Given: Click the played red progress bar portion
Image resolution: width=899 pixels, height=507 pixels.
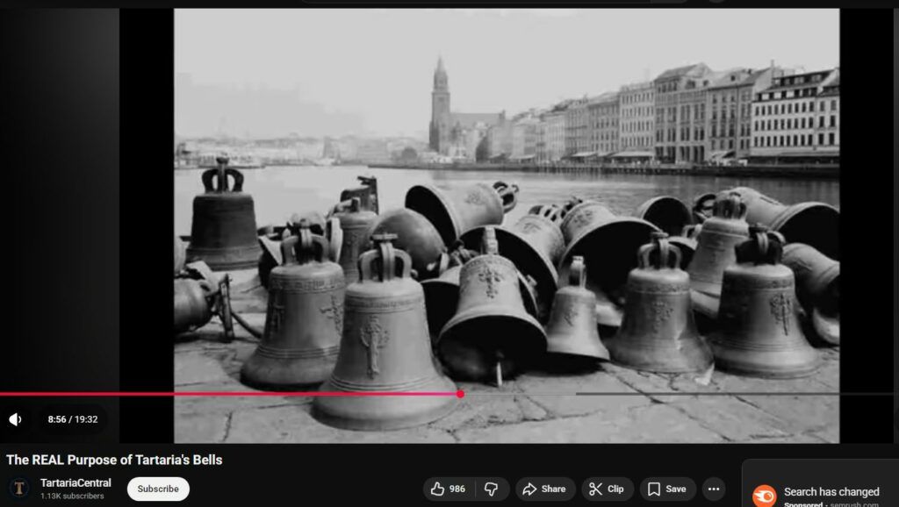Looking at the screenshot, I should pos(228,394).
